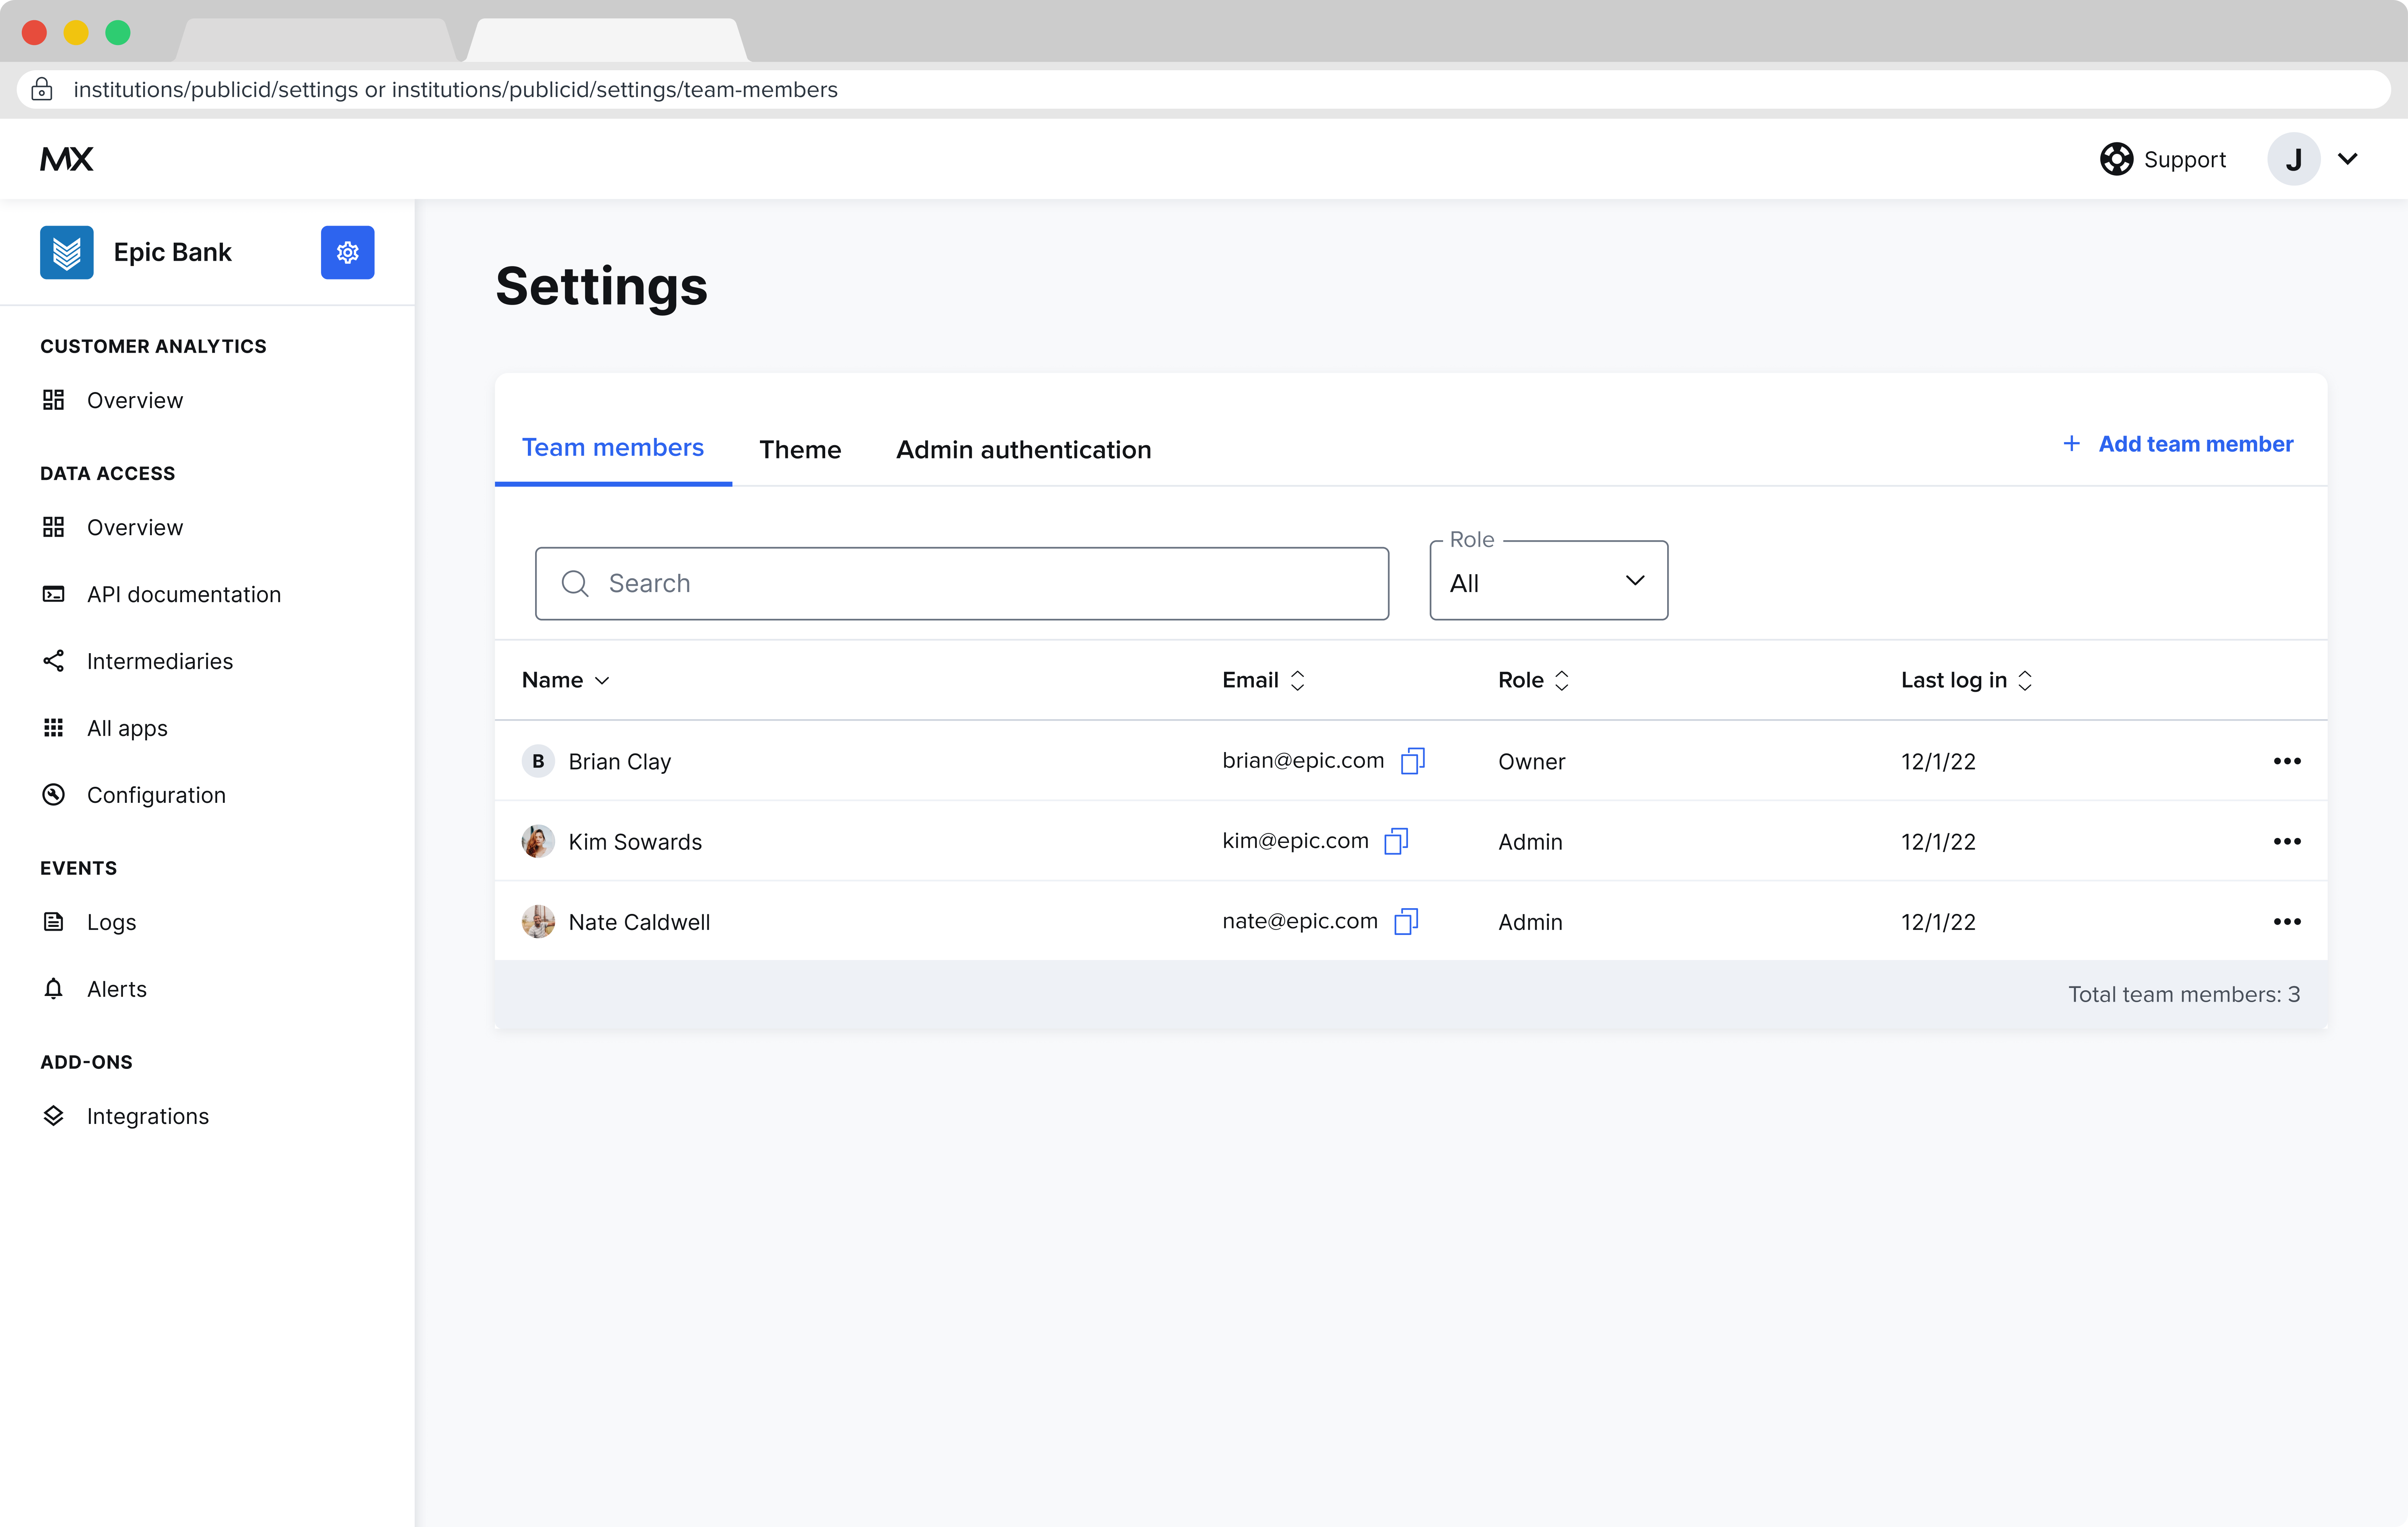Switch to the Theme tab
Viewport: 2408px width, 1527px height.
click(x=800, y=449)
